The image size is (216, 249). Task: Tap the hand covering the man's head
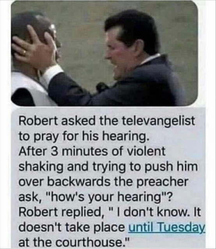point(34,47)
